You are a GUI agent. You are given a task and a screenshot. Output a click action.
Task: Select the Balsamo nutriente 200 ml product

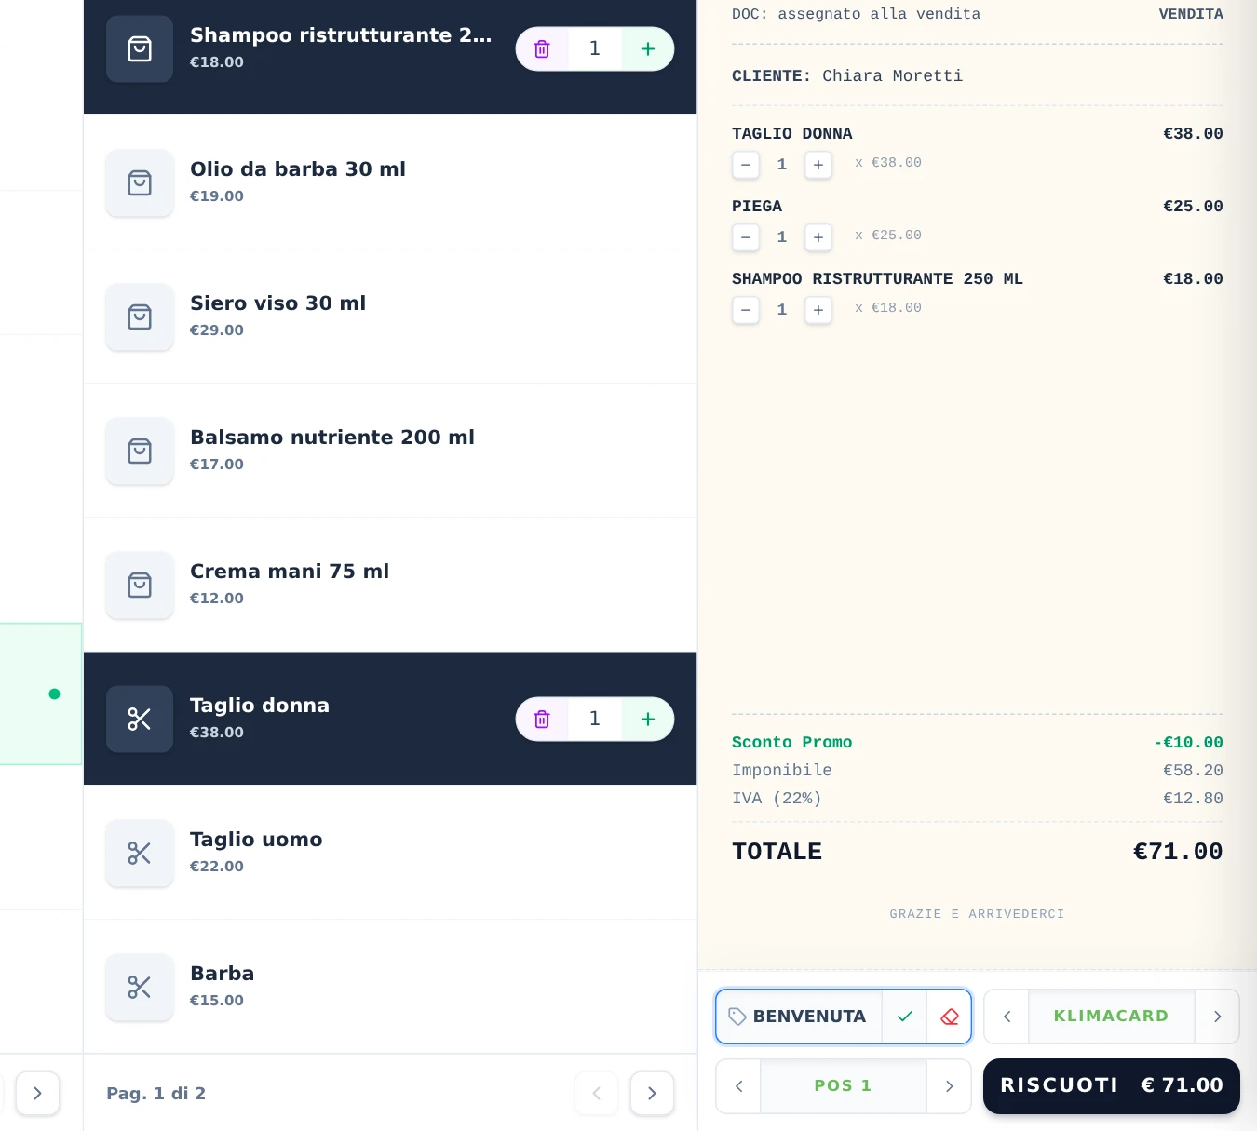point(390,451)
